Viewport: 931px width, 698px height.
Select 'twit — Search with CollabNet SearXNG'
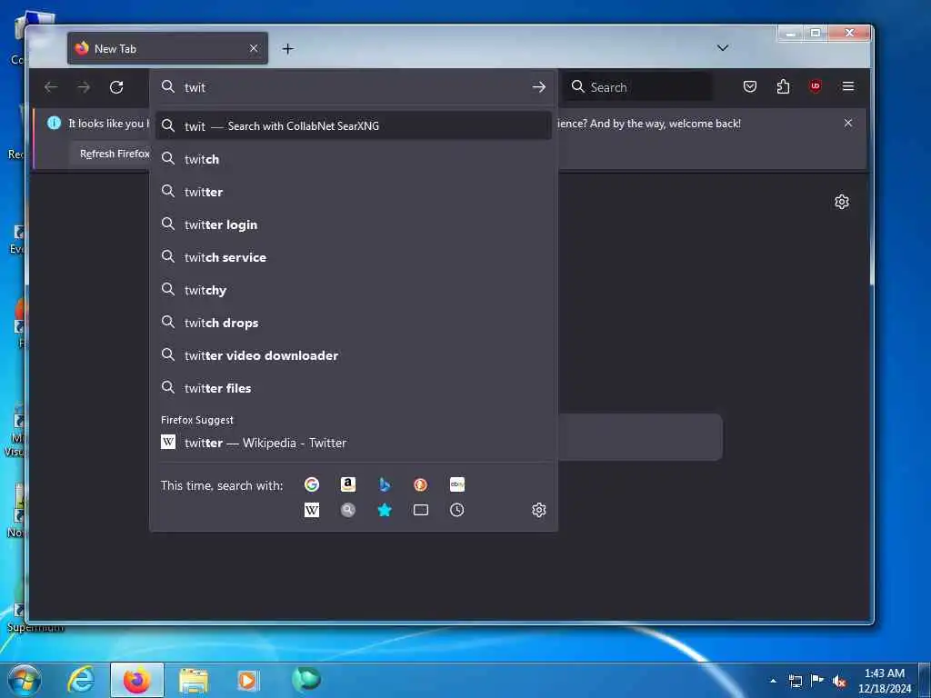point(354,125)
